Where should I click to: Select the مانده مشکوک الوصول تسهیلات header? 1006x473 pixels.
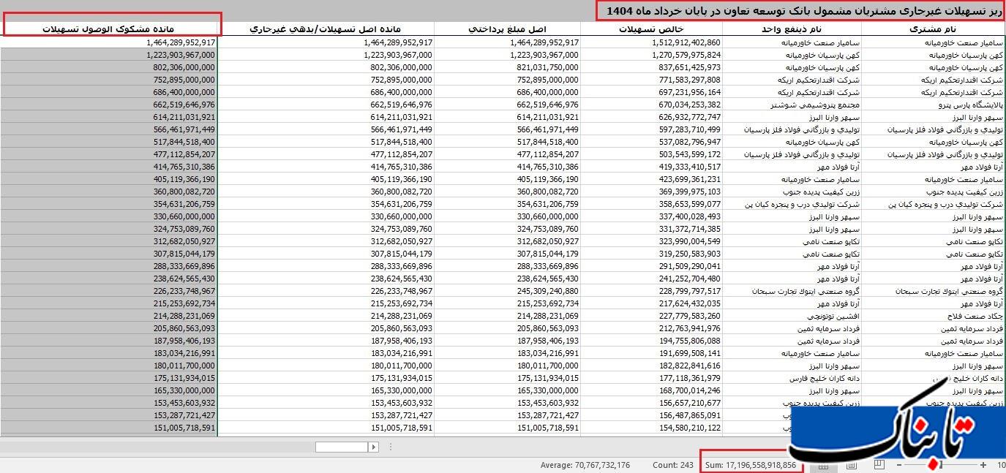(110, 29)
